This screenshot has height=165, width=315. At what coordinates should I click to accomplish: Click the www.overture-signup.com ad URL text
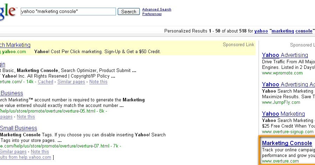288,132
